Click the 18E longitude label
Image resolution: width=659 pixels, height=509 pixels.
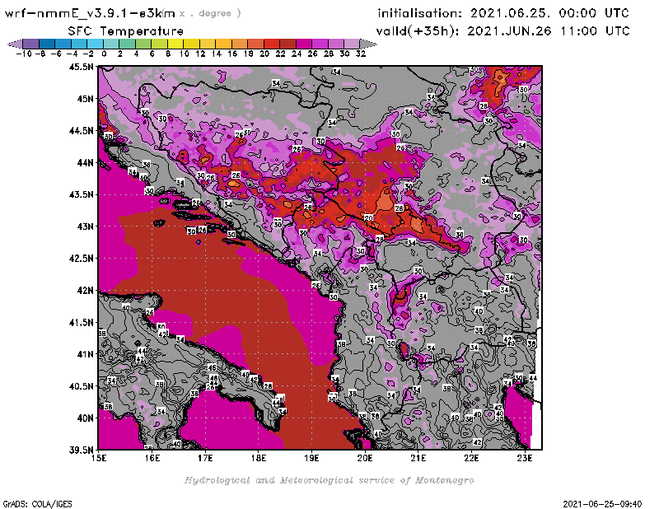pyautogui.click(x=259, y=458)
